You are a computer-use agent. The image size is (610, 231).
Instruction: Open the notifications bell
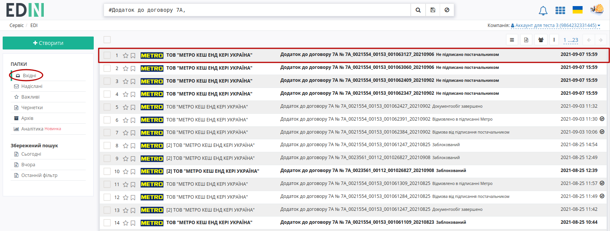543,11
